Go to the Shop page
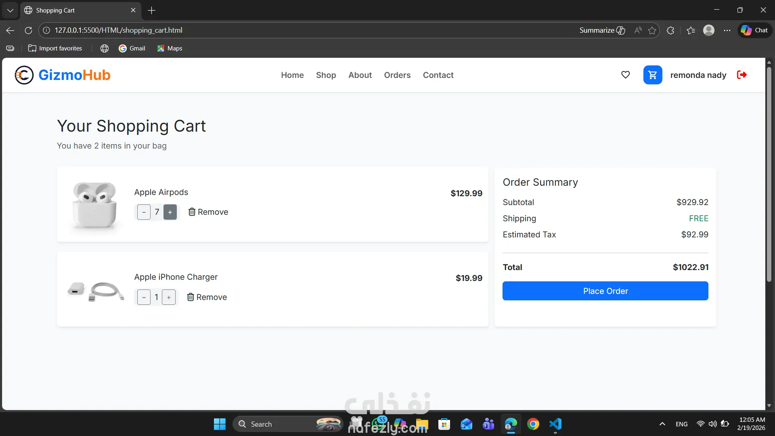This screenshot has height=436, width=775. click(326, 75)
